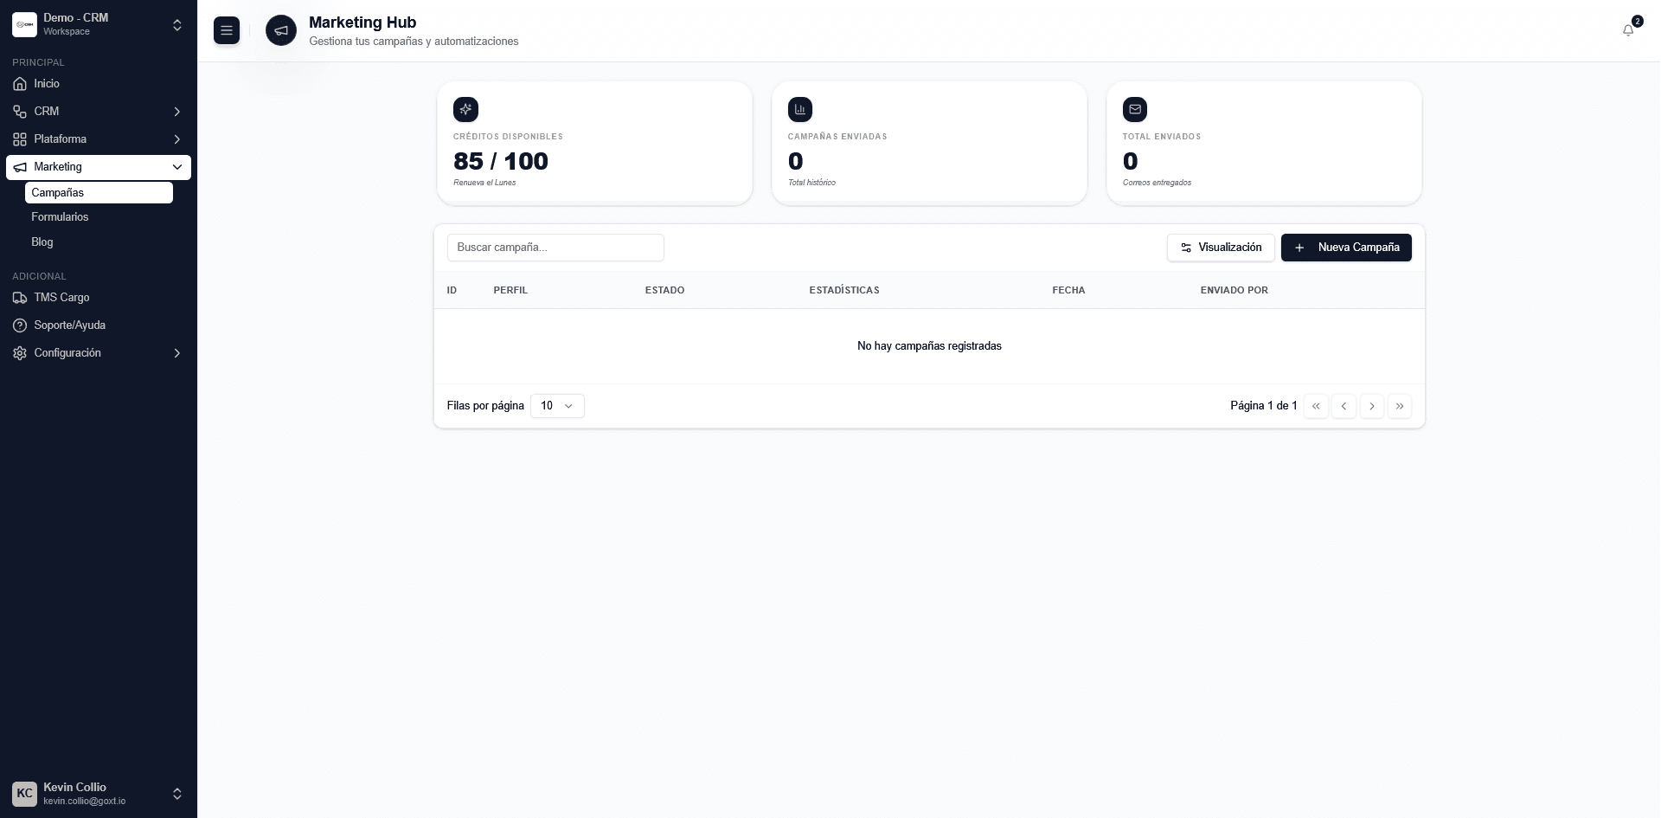Click Nueva Campaña button
Screen dimensions: 1661x818
(1346, 248)
